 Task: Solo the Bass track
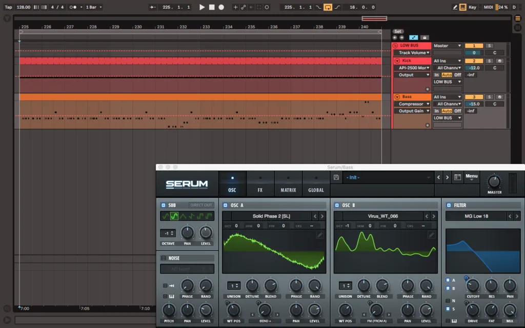(489, 97)
